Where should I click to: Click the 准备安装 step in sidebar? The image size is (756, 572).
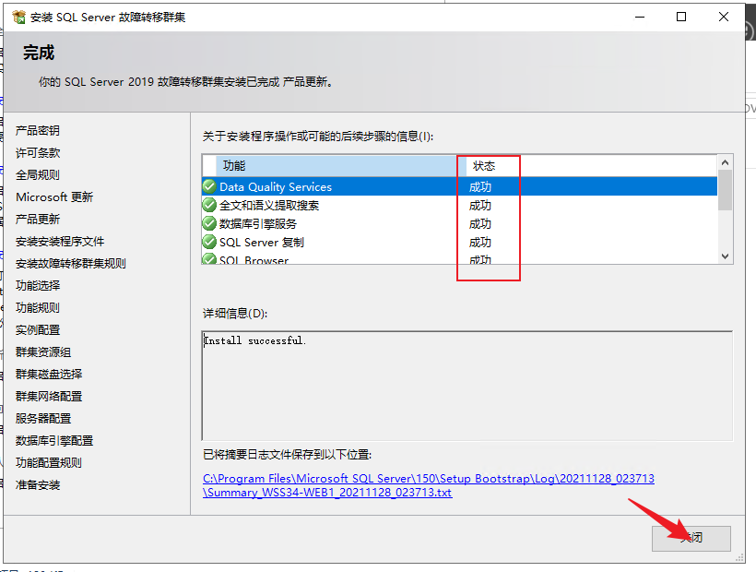(38, 485)
